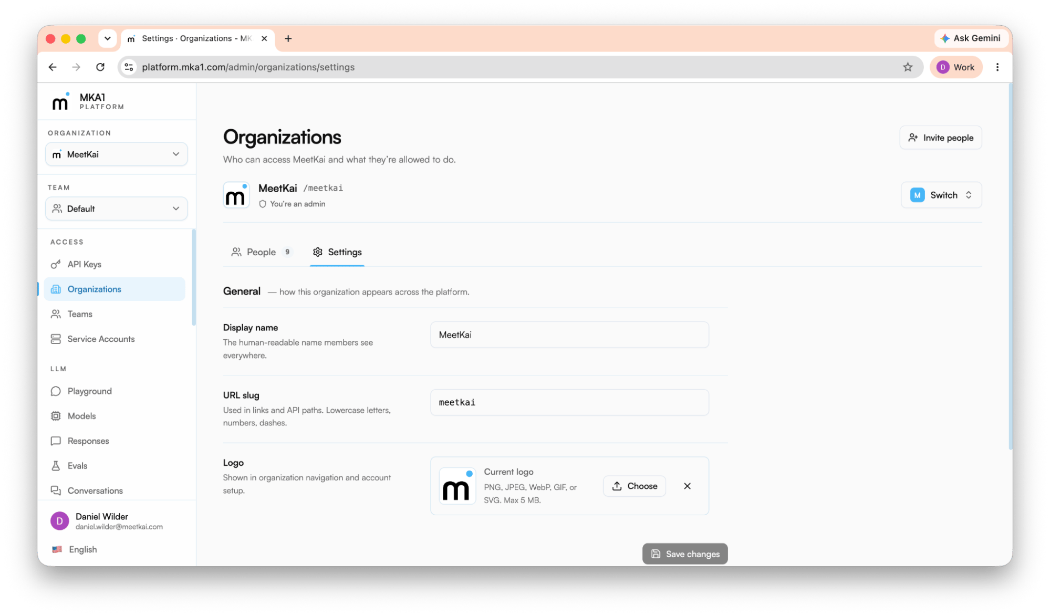Click the MeetKai organization avatar
The height and width of the screenshot is (616, 1050).
click(x=236, y=195)
